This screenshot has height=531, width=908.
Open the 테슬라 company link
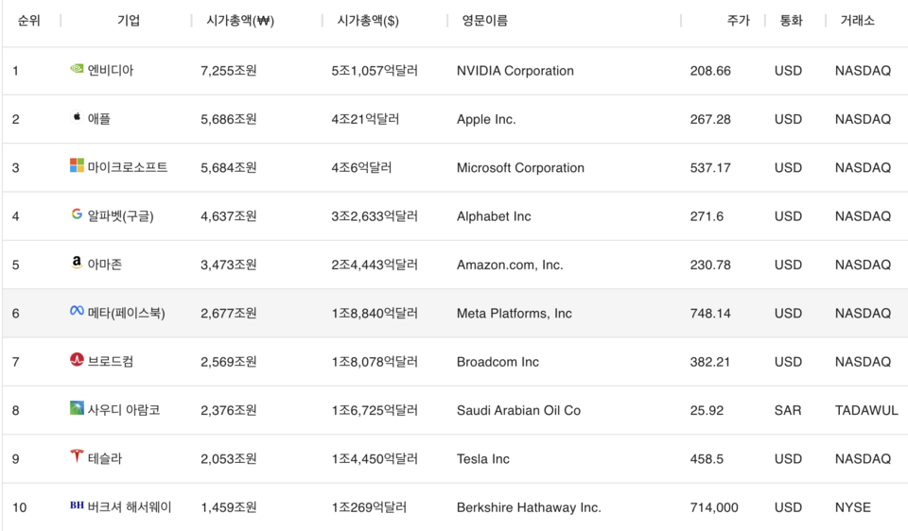(105, 459)
